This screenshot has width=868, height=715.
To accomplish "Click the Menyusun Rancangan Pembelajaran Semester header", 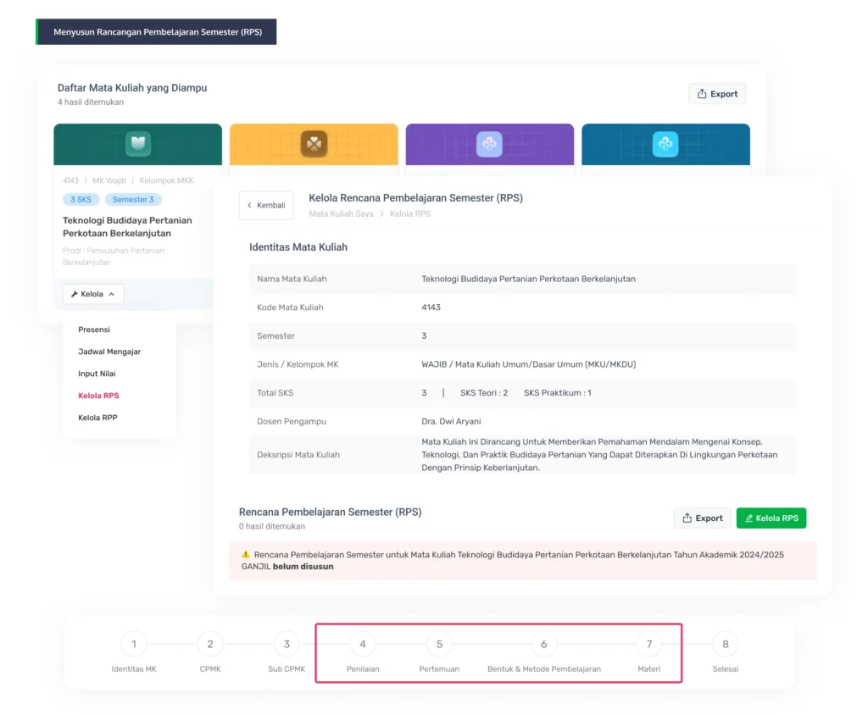I will point(157,32).
